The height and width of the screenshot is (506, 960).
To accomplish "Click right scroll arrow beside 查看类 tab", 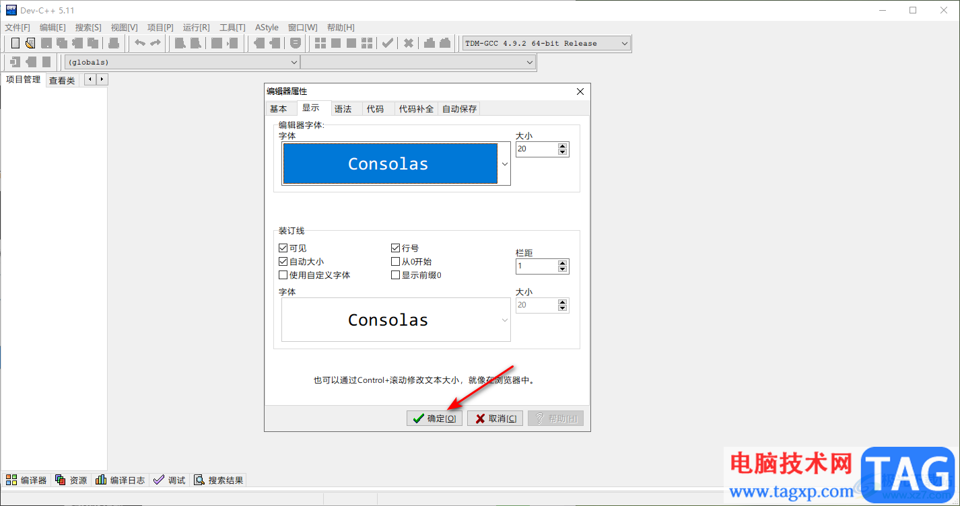I will coord(102,79).
